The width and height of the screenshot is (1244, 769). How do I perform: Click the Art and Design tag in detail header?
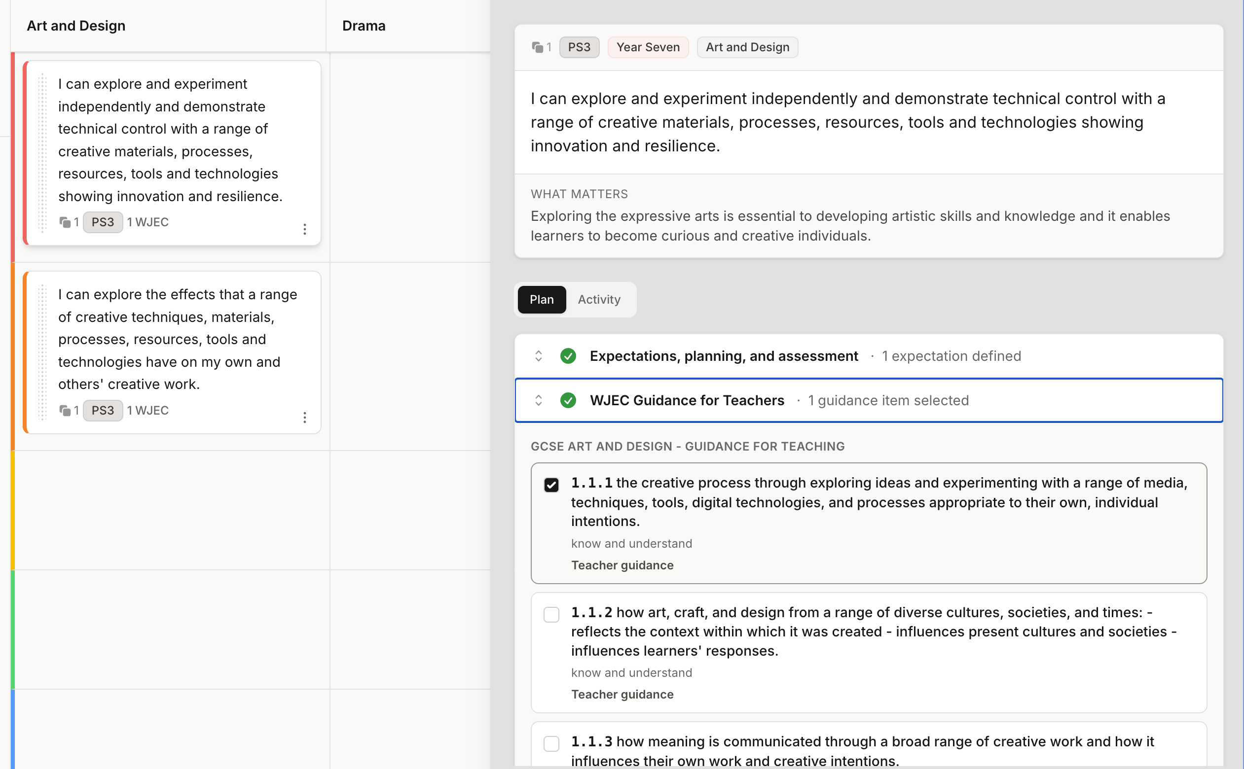747,47
